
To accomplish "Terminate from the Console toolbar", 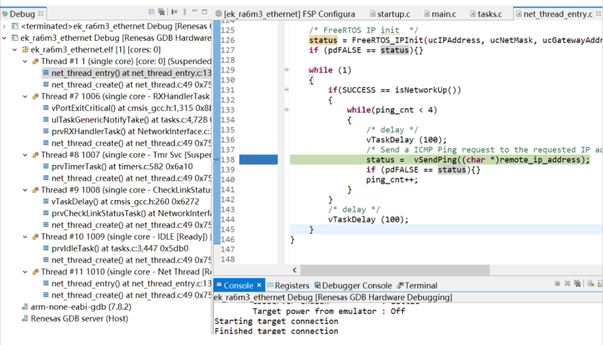I will 557,284.
